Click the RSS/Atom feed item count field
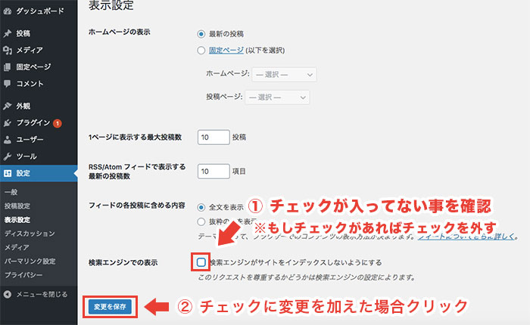530x325 pixels. point(214,172)
